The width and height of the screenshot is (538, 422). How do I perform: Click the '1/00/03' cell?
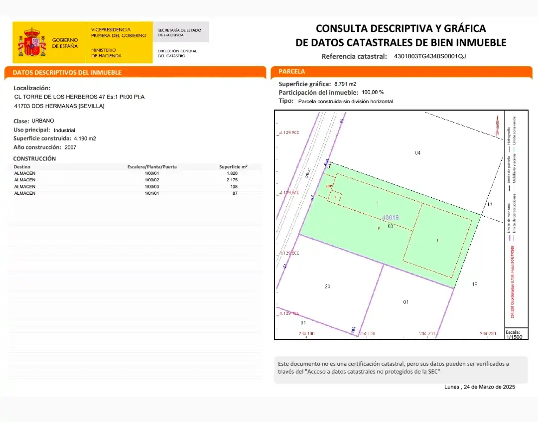pos(152,187)
